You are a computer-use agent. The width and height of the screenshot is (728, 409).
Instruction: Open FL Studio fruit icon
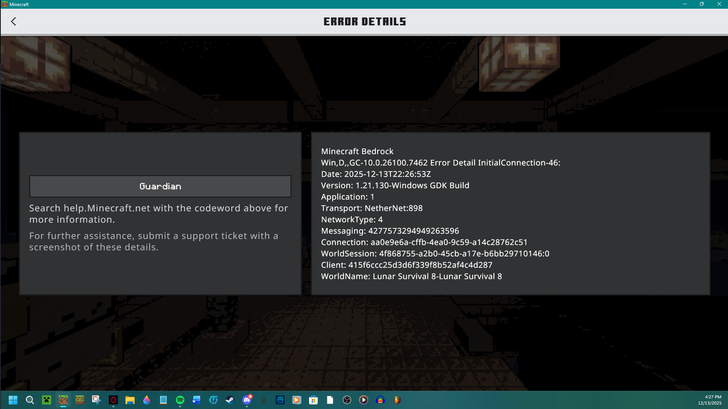pyautogui.click(x=397, y=400)
